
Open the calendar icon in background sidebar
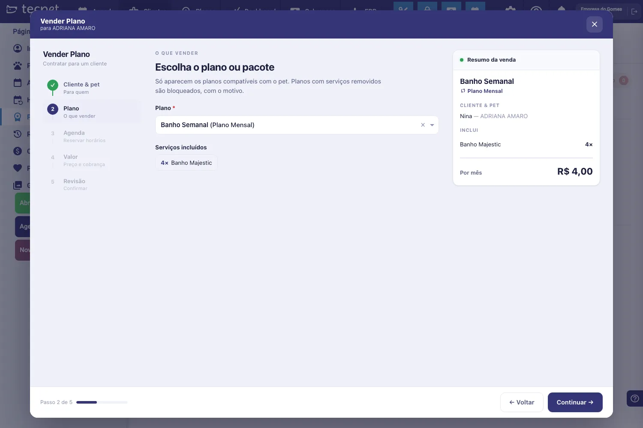click(18, 83)
